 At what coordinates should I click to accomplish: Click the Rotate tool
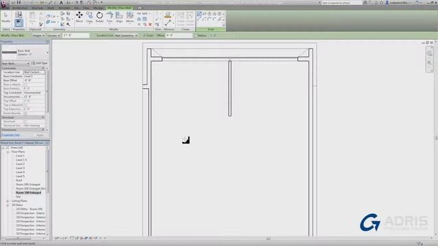tap(99, 17)
